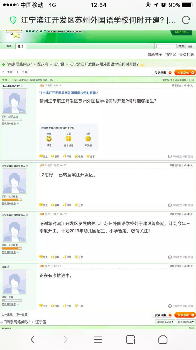Open 版块浏览记录 dropdown
The width and height of the screenshot is (196, 350).
165,322
